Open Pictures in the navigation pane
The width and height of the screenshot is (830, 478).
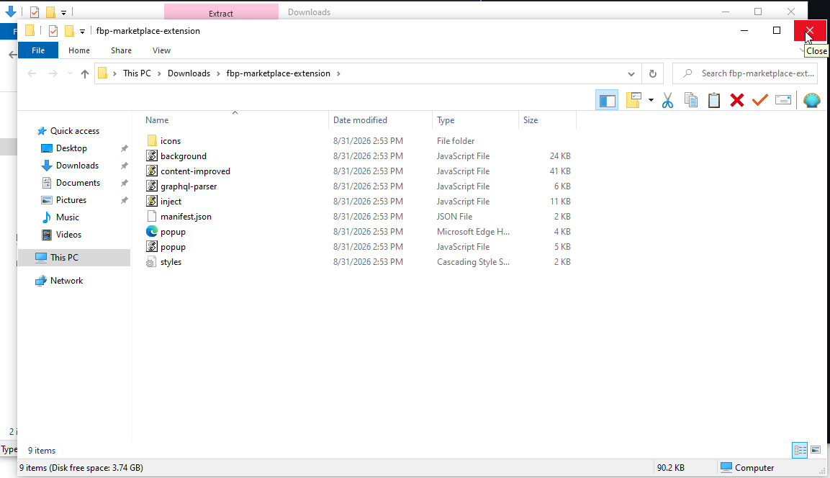click(71, 200)
